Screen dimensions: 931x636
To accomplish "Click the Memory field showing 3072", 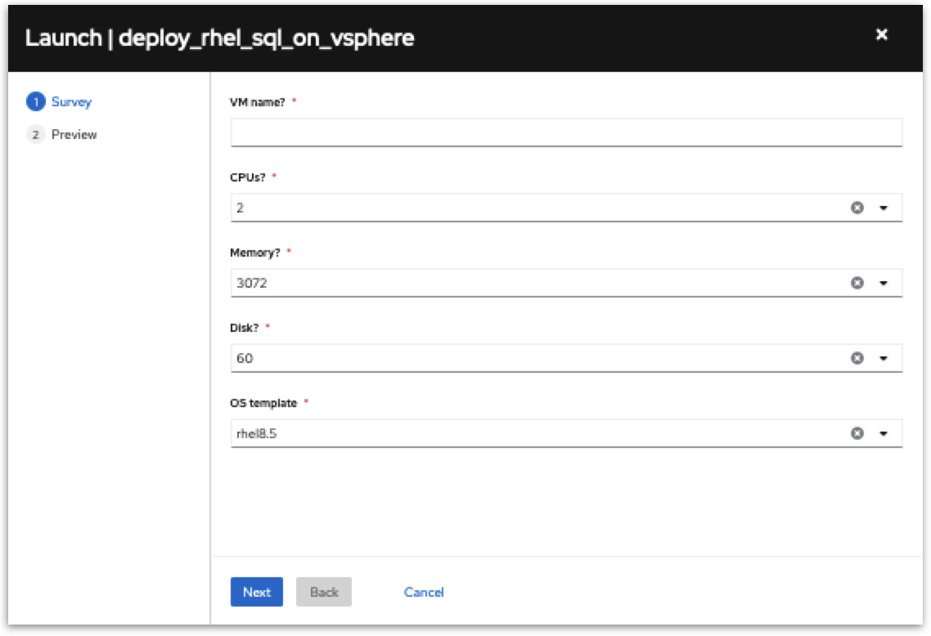I will pyautogui.click(x=532, y=283).
